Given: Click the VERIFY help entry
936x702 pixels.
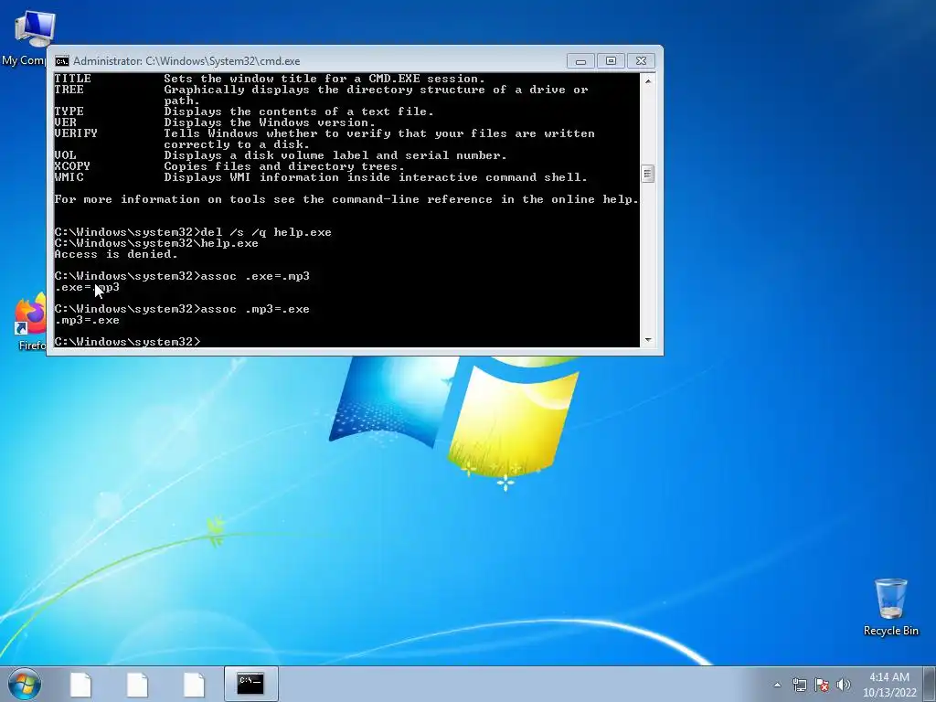Looking at the screenshot, I should pyautogui.click(x=324, y=139).
